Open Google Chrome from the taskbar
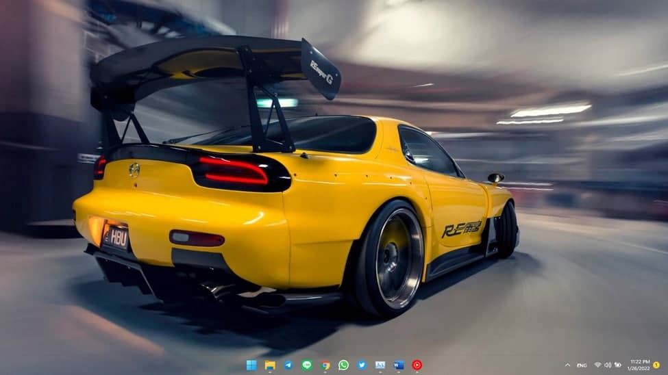 [x=325, y=365]
